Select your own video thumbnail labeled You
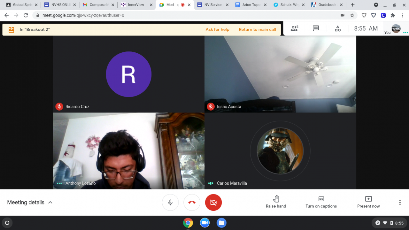Image resolution: width=409 pixels, height=230 pixels. pyautogui.click(x=396, y=28)
